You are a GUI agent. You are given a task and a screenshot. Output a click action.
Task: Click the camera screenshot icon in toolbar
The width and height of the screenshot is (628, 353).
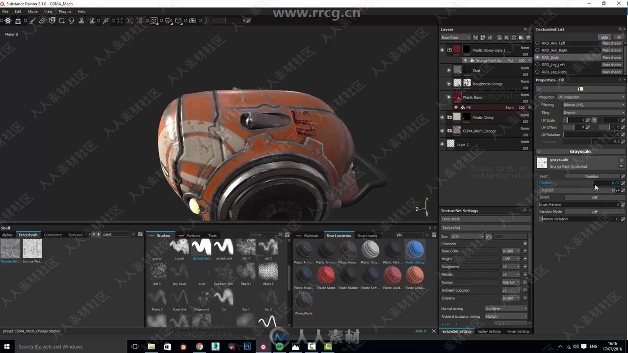coord(192,21)
